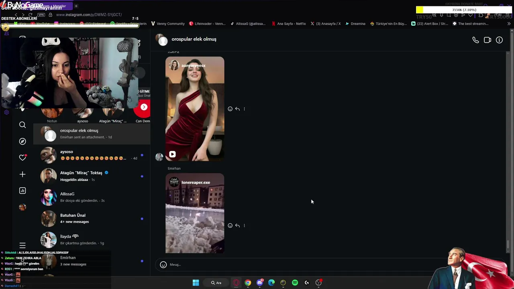This screenshot has width=514, height=289.
Task: Reply to the aanyareyesx reel message
Action: 237,109
